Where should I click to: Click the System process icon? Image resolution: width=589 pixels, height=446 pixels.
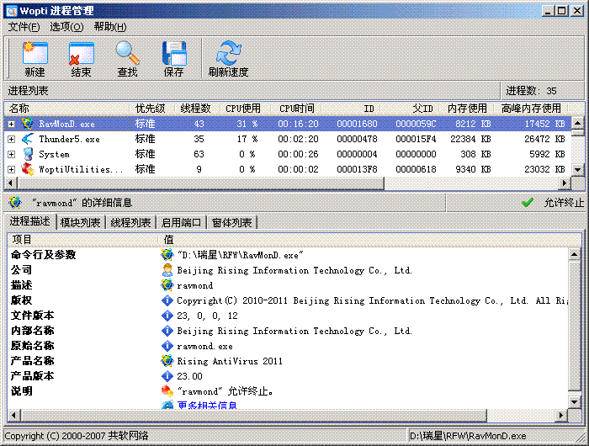click(28, 154)
